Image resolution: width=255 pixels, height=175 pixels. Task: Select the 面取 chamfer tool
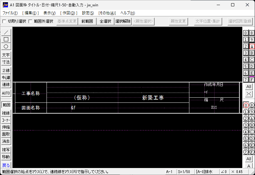pyautogui.click(x=6, y=134)
